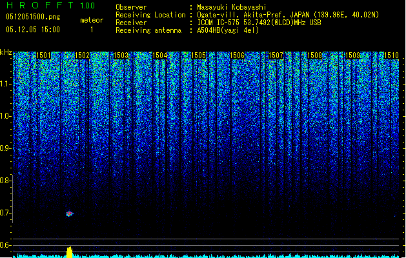Select observer name Masayuki Kobayashi

tap(232, 7)
